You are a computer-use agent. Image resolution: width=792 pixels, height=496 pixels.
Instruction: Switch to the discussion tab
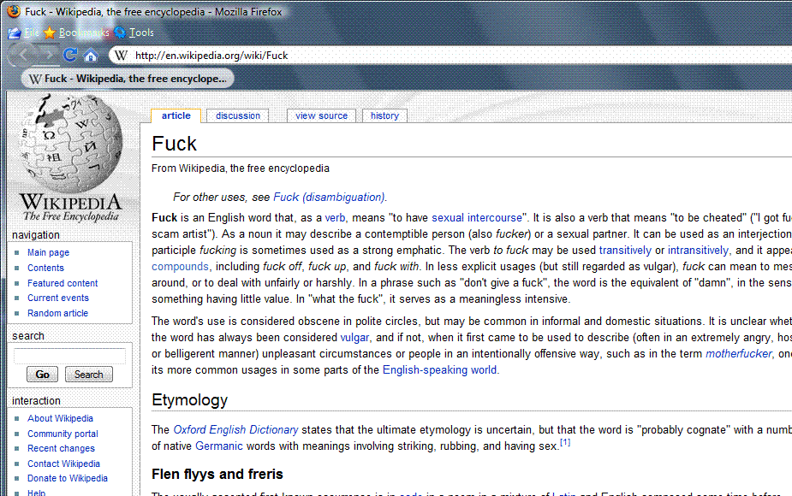(x=238, y=115)
